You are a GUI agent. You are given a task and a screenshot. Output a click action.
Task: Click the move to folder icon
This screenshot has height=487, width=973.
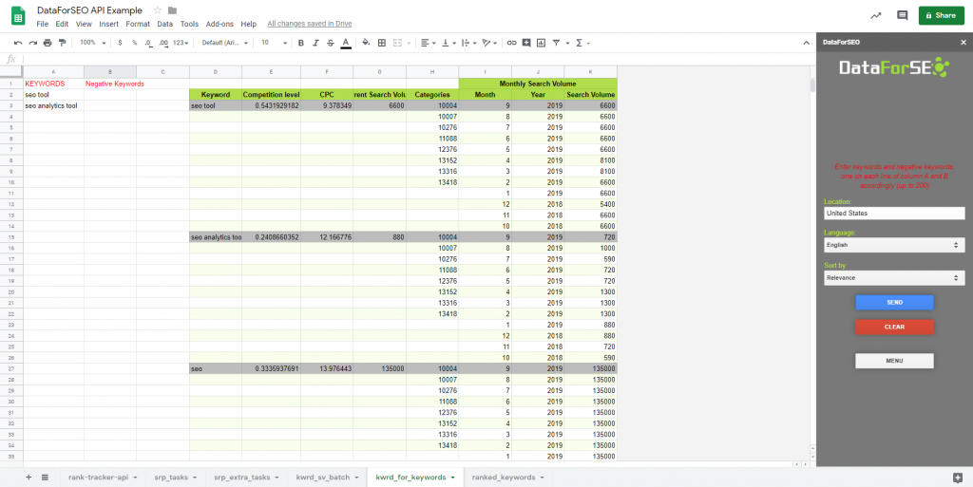pyautogui.click(x=173, y=10)
